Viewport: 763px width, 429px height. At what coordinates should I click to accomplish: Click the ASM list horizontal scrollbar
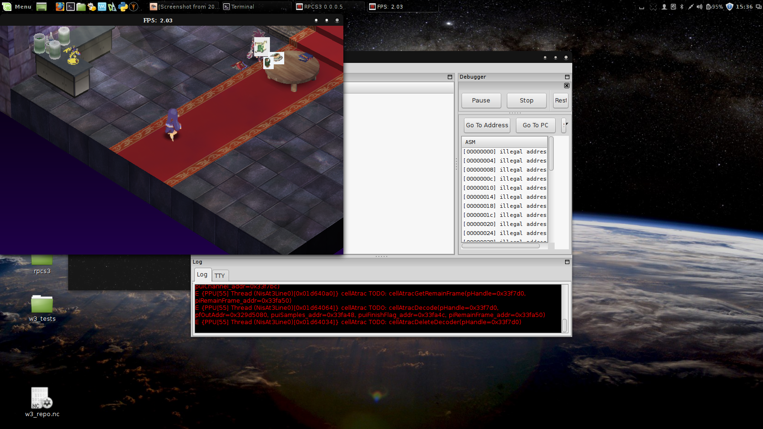(501, 246)
